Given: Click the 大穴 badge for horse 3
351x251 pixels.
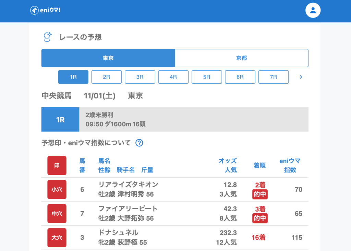Looking at the screenshot, I should pyautogui.click(x=57, y=238).
